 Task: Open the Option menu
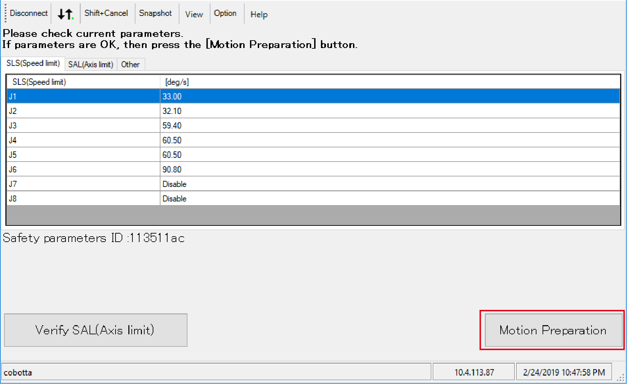point(225,13)
